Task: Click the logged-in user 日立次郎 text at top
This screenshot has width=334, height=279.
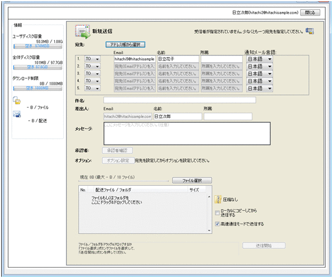Action: point(265,13)
